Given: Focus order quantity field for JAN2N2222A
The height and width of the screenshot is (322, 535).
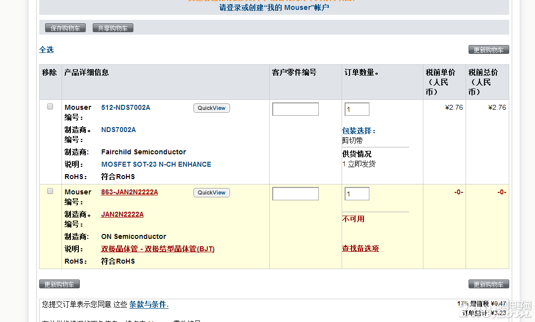Looking at the screenshot, I should 357,194.
